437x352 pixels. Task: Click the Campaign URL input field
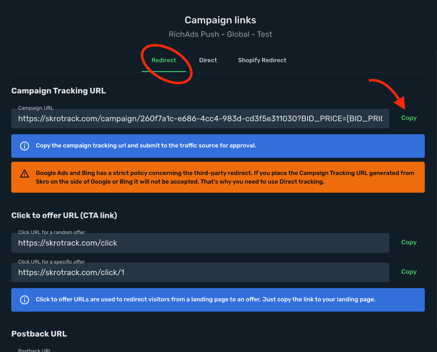click(200, 118)
